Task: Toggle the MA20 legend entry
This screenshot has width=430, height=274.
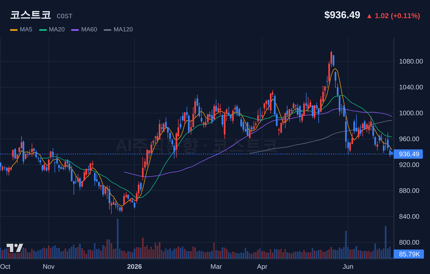Action: click(x=52, y=29)
